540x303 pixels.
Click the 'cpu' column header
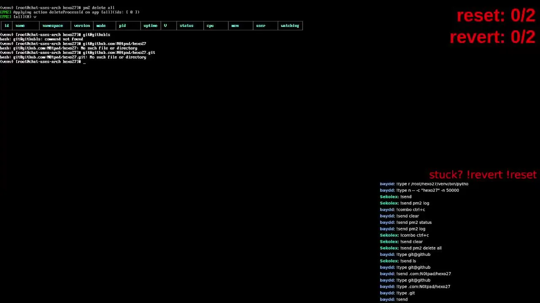point(210,26)
